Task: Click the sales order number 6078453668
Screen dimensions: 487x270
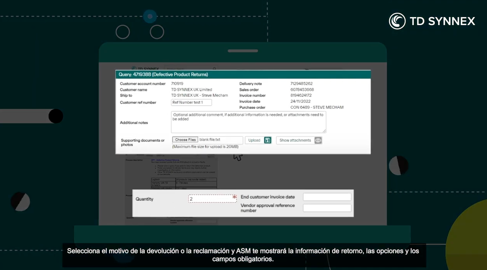Action: (x=302, y=90)
